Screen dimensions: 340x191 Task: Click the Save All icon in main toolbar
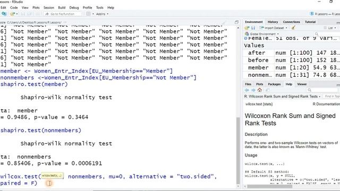click(x=30, y=14)
